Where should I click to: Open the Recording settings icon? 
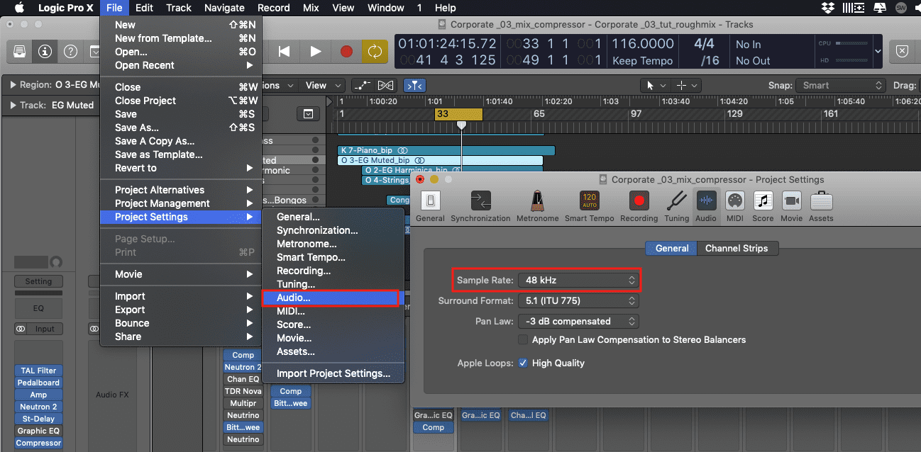point(639,202)
